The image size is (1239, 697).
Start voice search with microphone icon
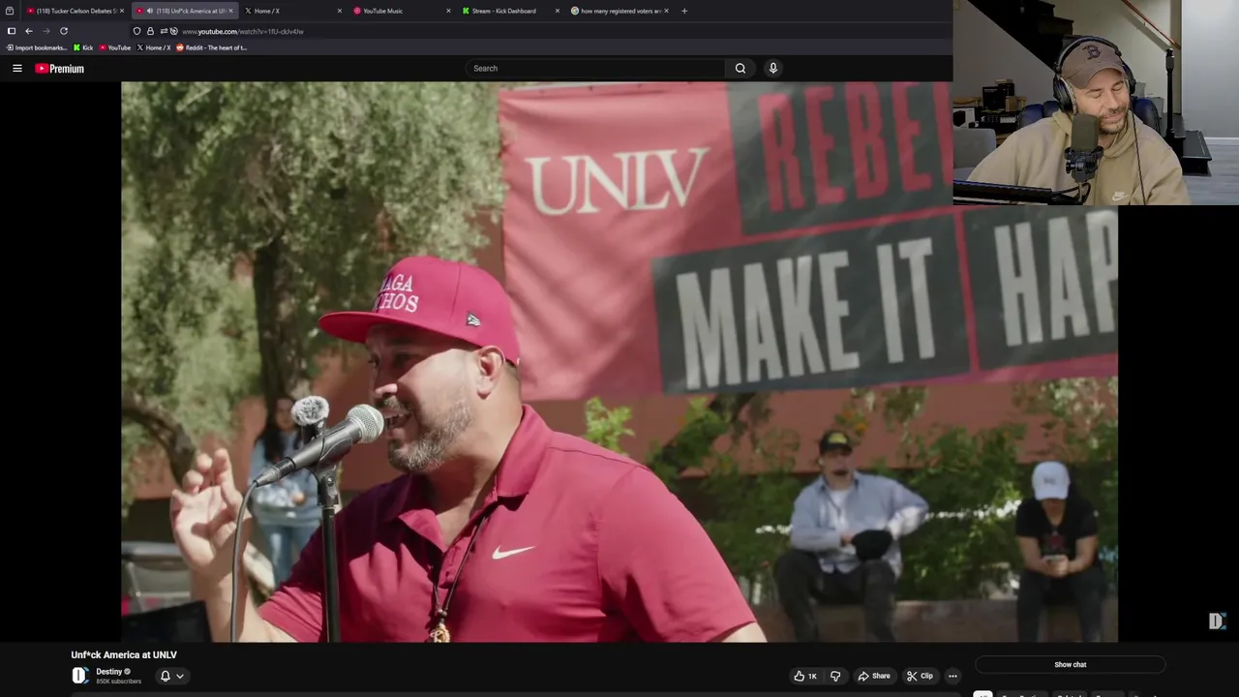(772, 68)
